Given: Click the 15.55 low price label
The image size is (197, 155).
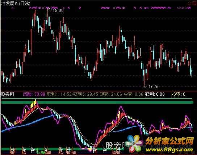Looking at the screenshot, I should click(x=154, y=87).
